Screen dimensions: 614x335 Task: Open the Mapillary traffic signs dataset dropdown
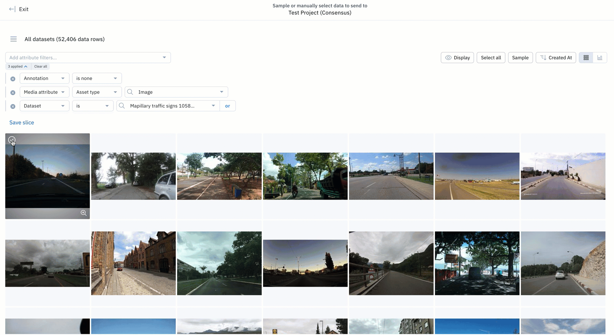pos(168,106)
